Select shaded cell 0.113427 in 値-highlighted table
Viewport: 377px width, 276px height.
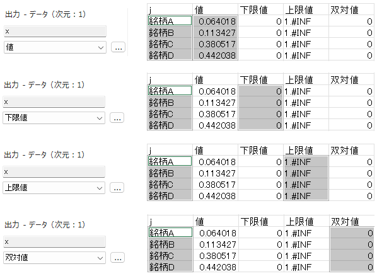215,33
